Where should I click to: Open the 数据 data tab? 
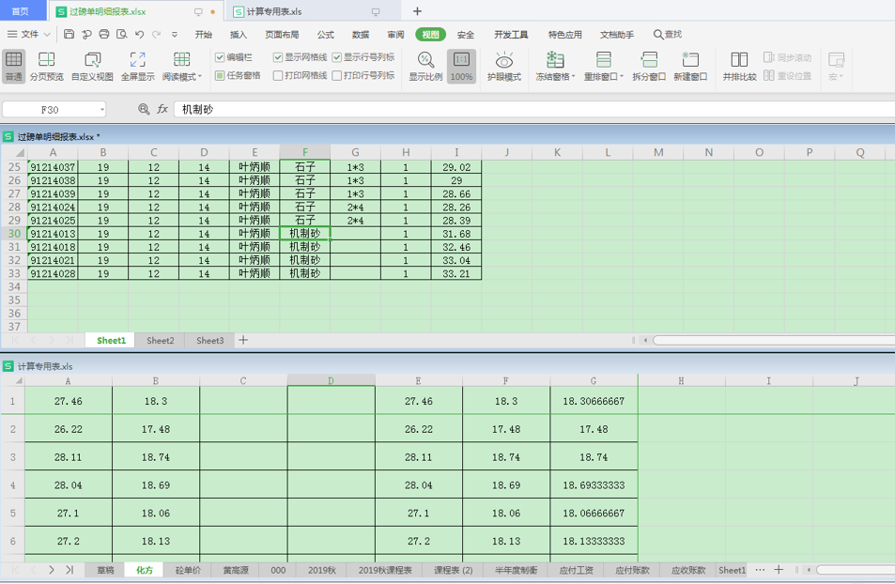361,35
